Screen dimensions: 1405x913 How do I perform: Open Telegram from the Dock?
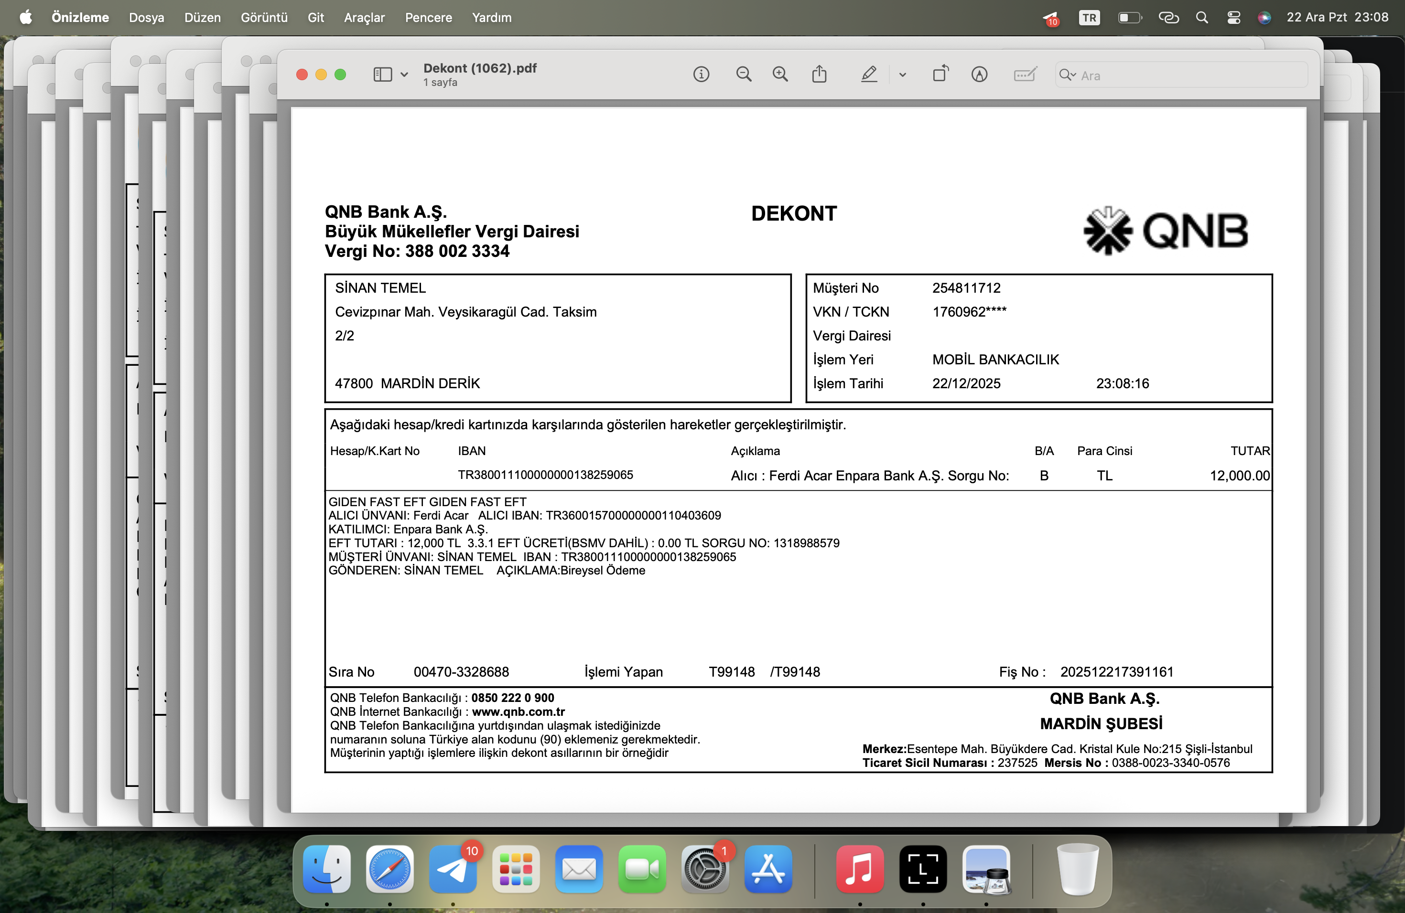pos(453,869)
